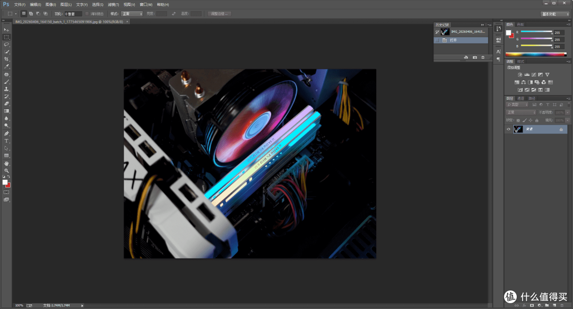Select the Lasso tool

click(x=6, y=45)
